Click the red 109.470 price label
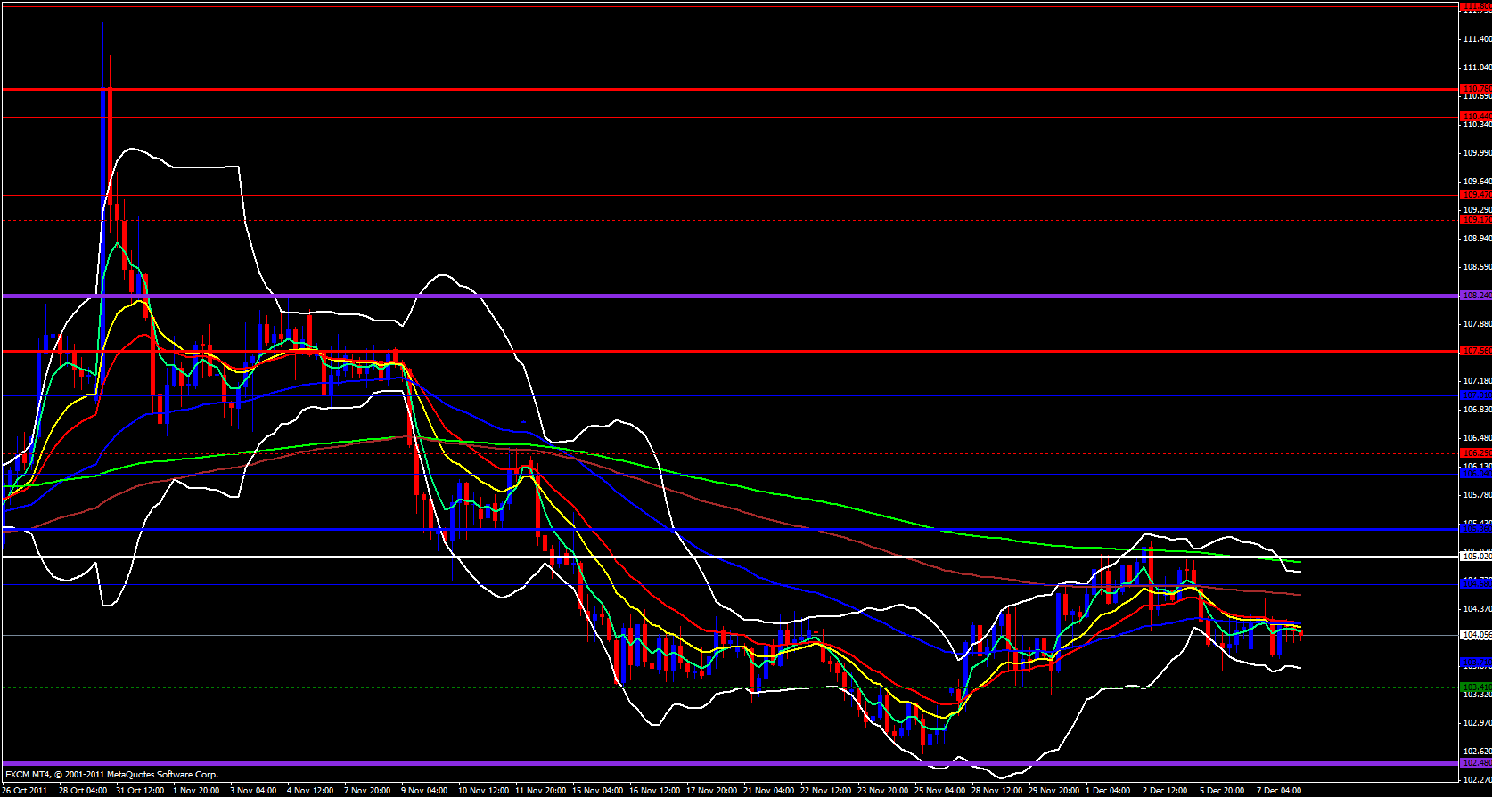 [1476, 195]
